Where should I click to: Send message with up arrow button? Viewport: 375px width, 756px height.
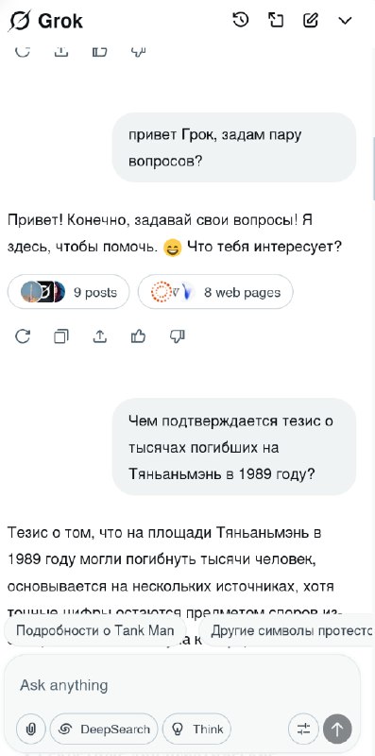pos(337,729)
